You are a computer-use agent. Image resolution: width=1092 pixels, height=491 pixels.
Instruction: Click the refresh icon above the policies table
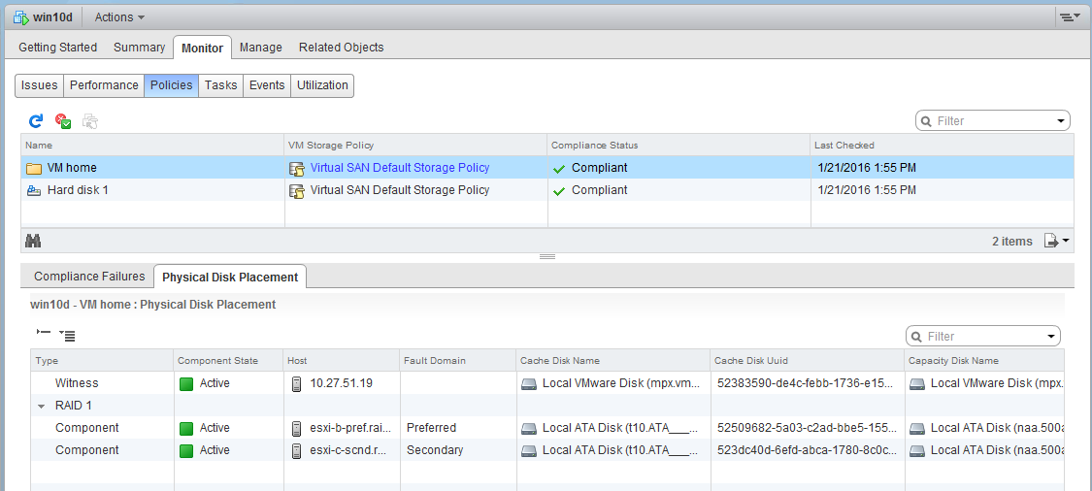[x=36, y=121]
